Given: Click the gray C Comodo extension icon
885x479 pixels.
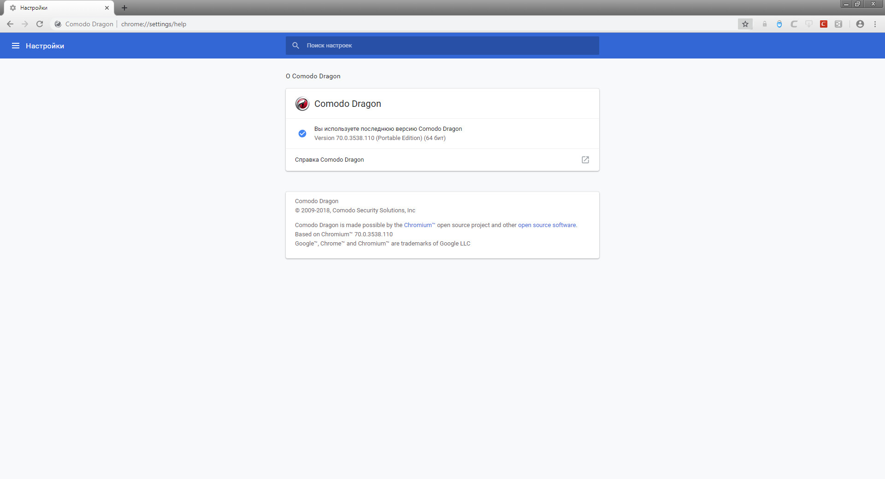Looking at the screenshot, I should coord(794,24).
